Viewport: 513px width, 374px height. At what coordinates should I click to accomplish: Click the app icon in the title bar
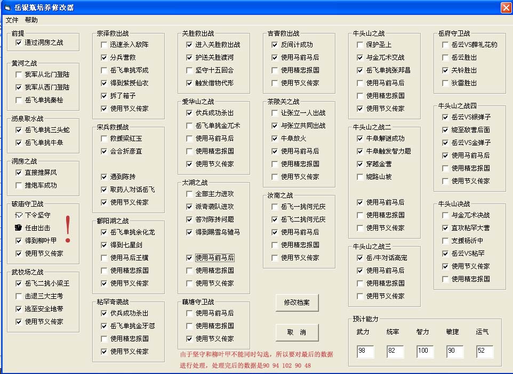click(x=7, y=7)
